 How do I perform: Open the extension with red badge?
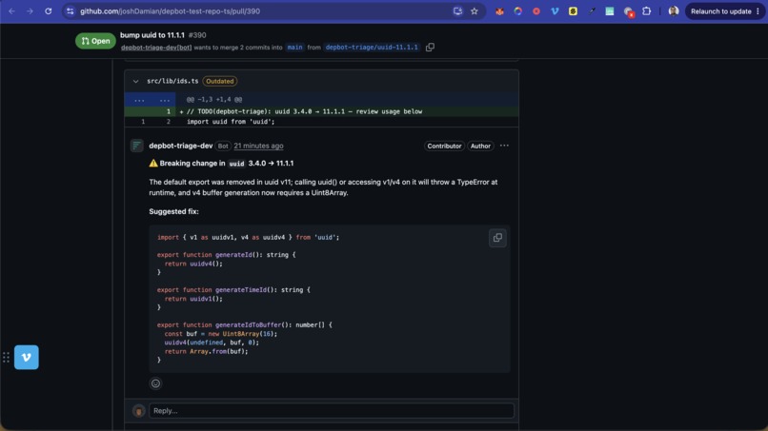coord(629,11)
